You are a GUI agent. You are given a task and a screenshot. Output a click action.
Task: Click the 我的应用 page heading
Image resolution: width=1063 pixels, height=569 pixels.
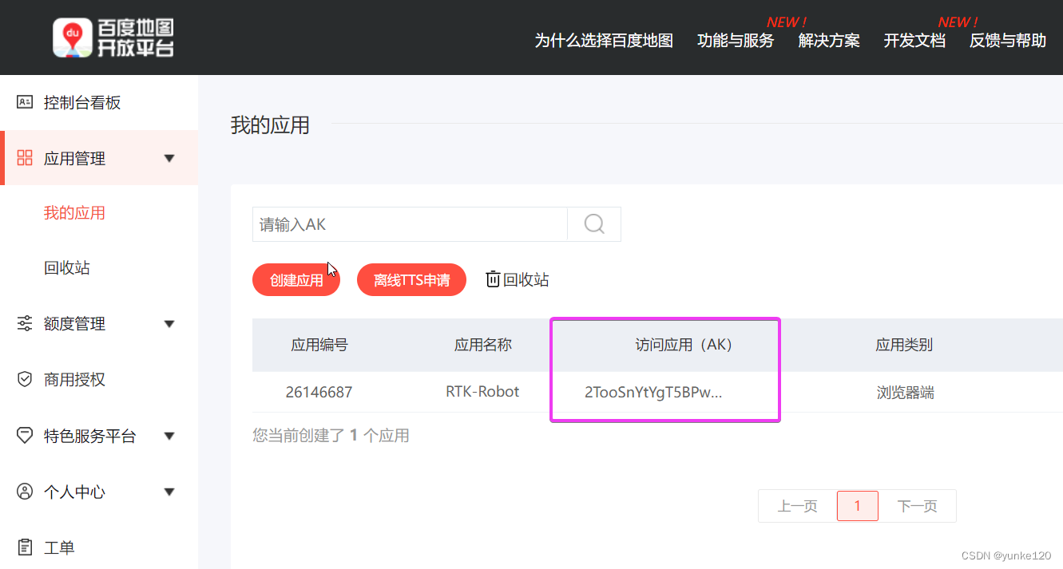pyautogui.click(x=270, y=125)
